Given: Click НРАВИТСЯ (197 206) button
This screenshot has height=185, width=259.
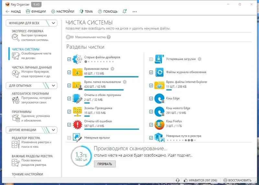Looking at the screenshot, I should (x=200, y=180).
